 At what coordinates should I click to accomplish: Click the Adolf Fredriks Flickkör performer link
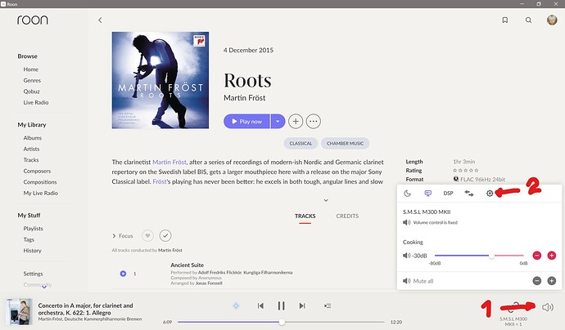pos(219,273)
